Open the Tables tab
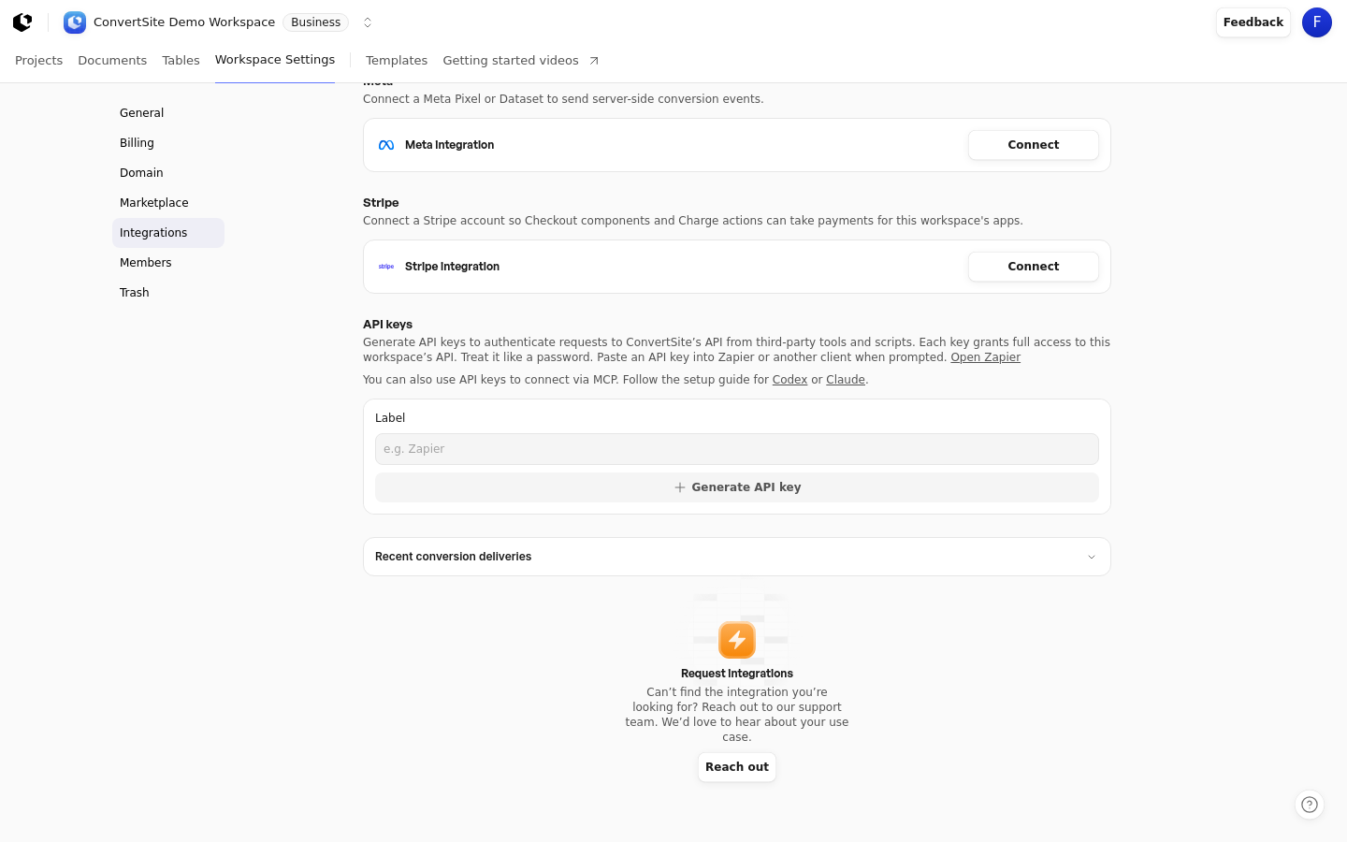This screenshot has width=1347, height=842. 181,61
